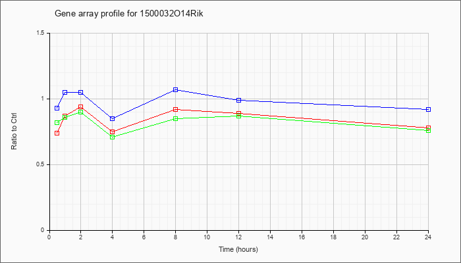
Task: Click the green marker at 0.5 hours
Action: [57, 123]
